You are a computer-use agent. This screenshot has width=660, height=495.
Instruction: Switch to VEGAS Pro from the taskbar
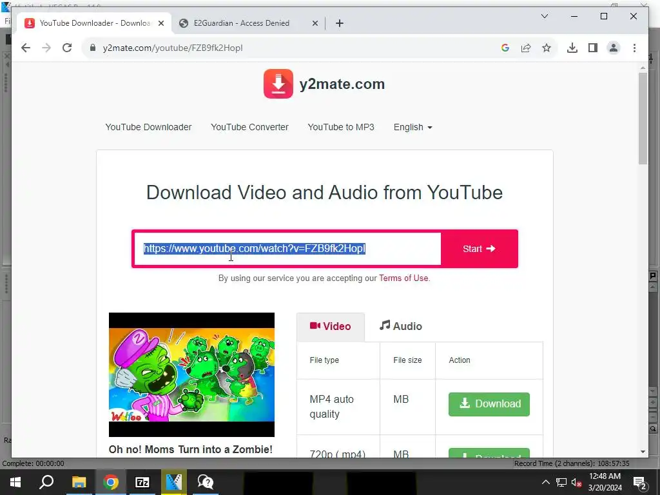coord(174,482)
